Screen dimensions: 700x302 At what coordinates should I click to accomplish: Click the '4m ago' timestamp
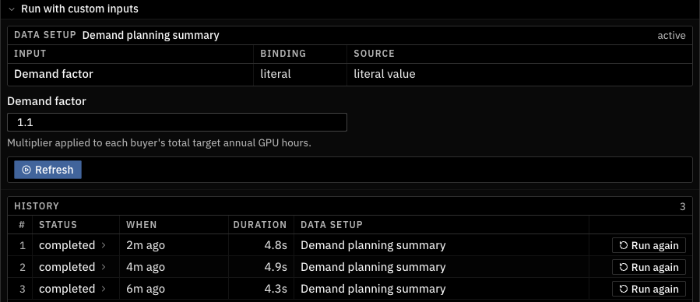146,267
